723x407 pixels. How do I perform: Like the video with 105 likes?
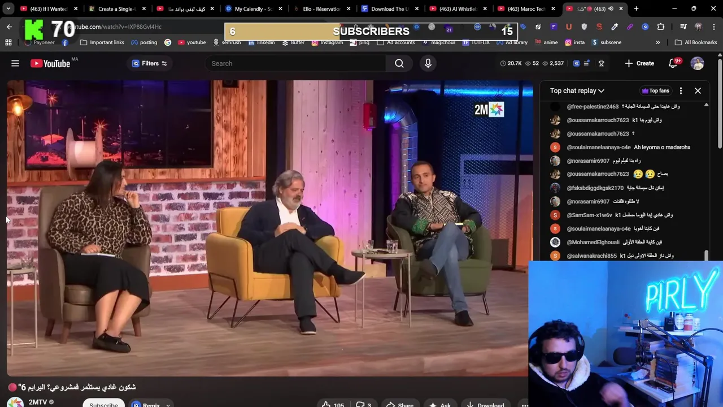(x=333, y=405)
